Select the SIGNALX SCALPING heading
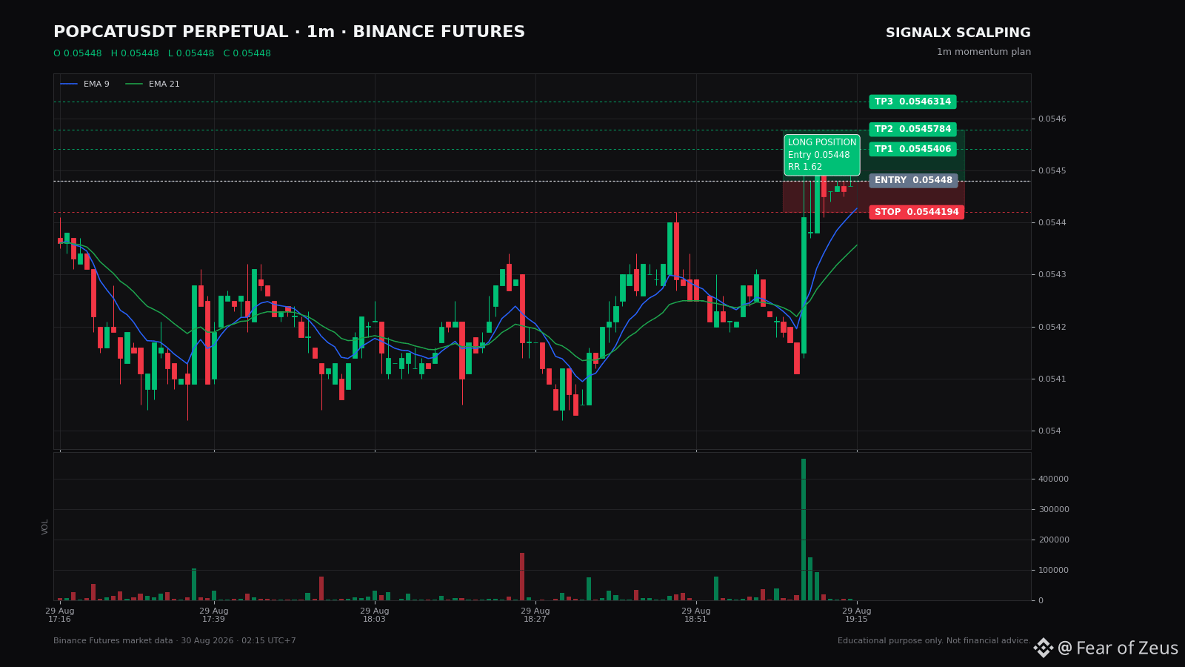This screenshot has height=667, width=1185. point(958,33)
